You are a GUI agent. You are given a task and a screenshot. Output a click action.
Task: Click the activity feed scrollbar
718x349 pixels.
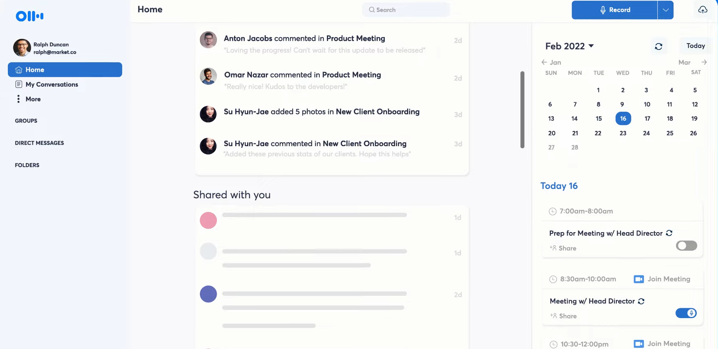(522, 110)
